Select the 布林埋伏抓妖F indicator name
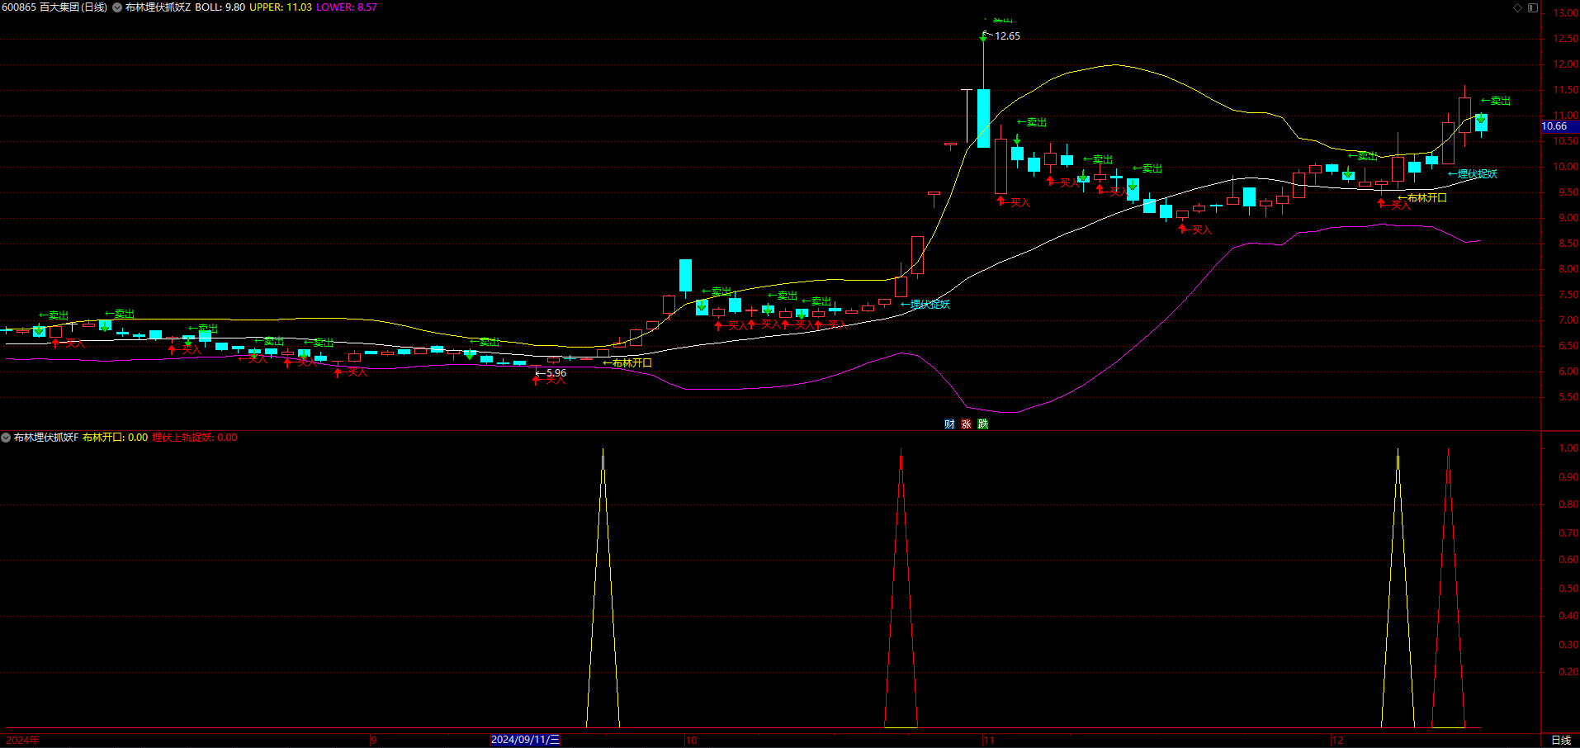The height and width of the screenshot is (748, 1580). coord(46,438)
